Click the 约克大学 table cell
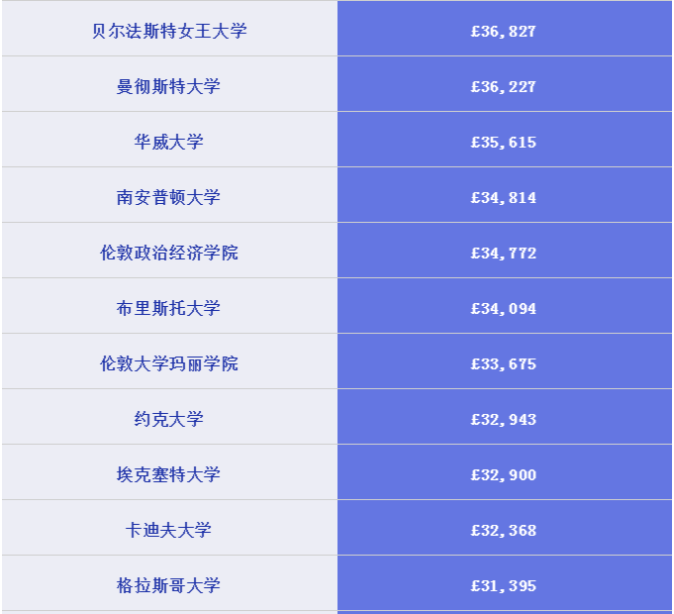The width and height of the screenshot is (674, 614). pos(169,419)
